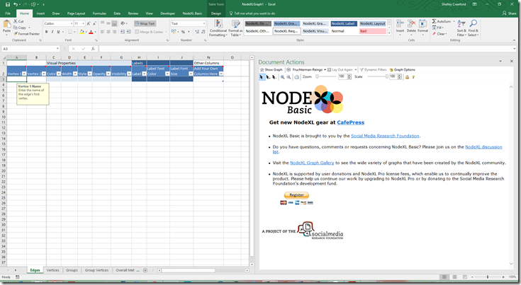The image size is (521, 285).
Task: Open the File menu
Action: 8,13
